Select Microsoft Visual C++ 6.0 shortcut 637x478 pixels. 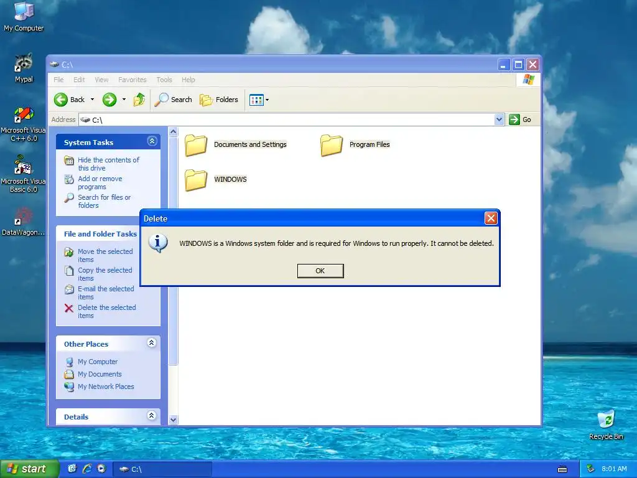[x=24, y=124]
